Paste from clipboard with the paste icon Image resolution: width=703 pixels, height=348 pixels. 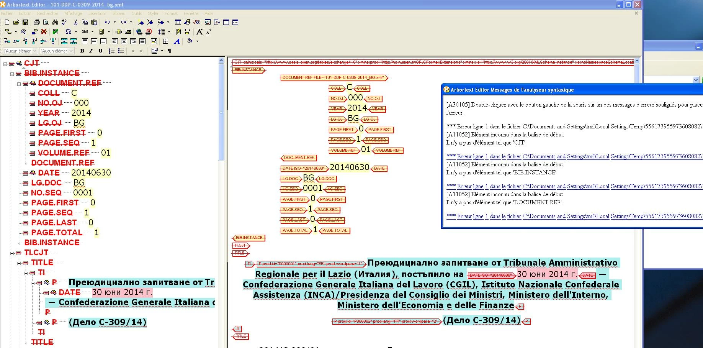[x=94, y=22]
